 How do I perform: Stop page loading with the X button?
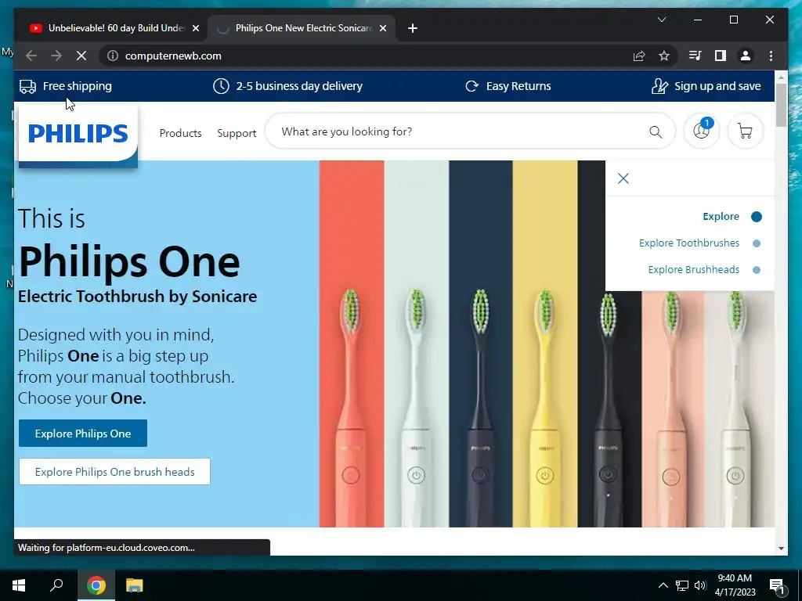click(x=81, y=56)
